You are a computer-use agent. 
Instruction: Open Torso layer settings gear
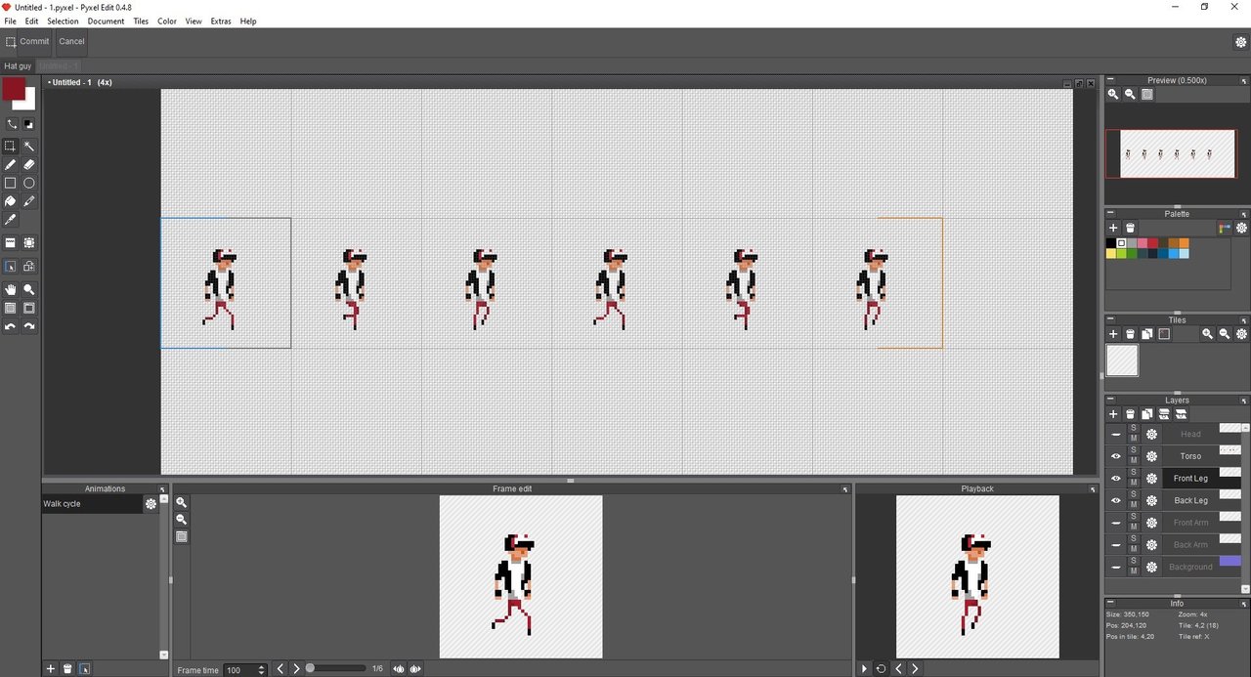[1151, 456]
